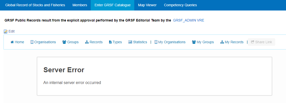
Task: Click the Edit text label
Action: [x=11, y=31]
